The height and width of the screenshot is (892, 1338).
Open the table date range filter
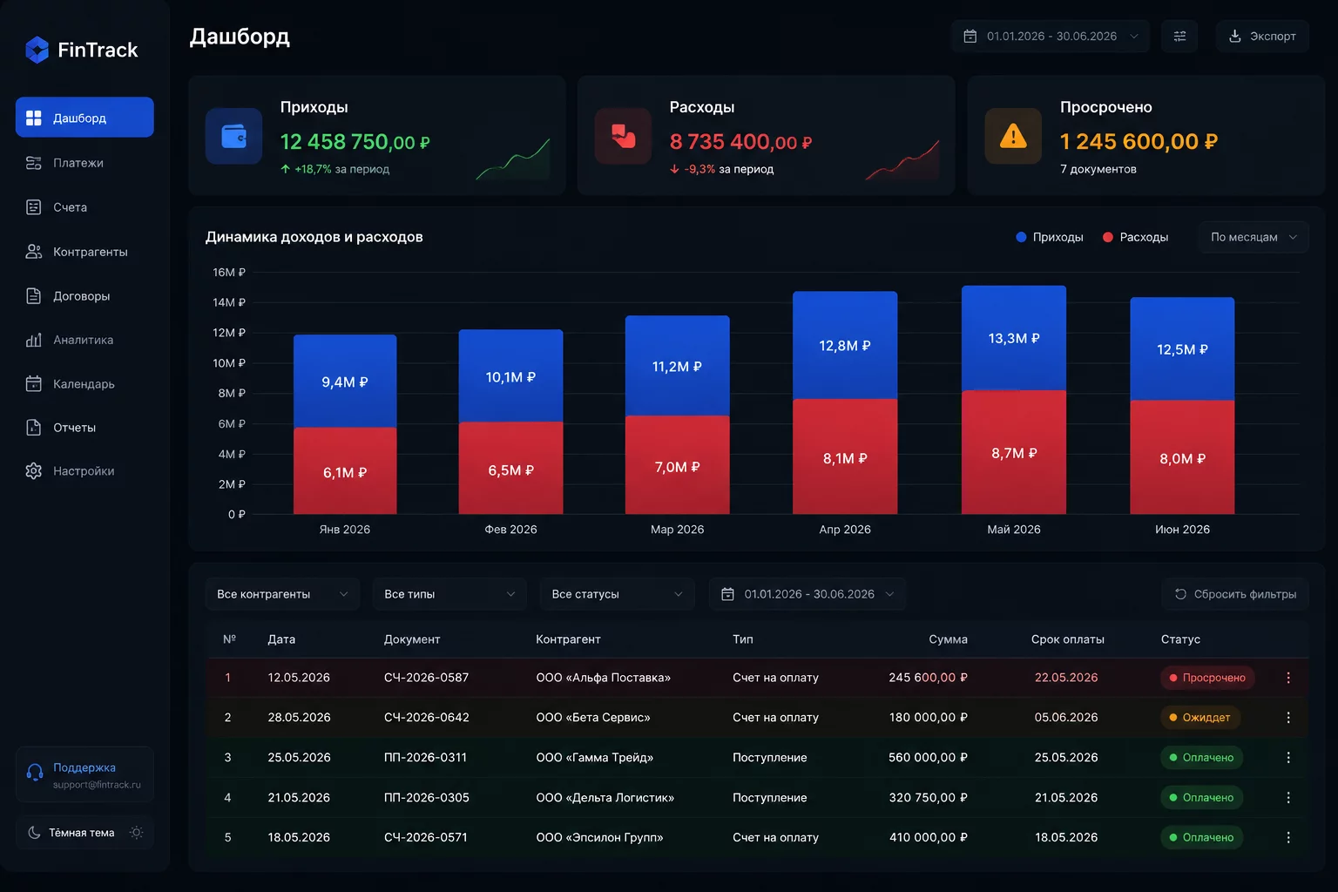808,594
